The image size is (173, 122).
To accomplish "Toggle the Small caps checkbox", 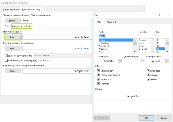I will click(148, 71).
